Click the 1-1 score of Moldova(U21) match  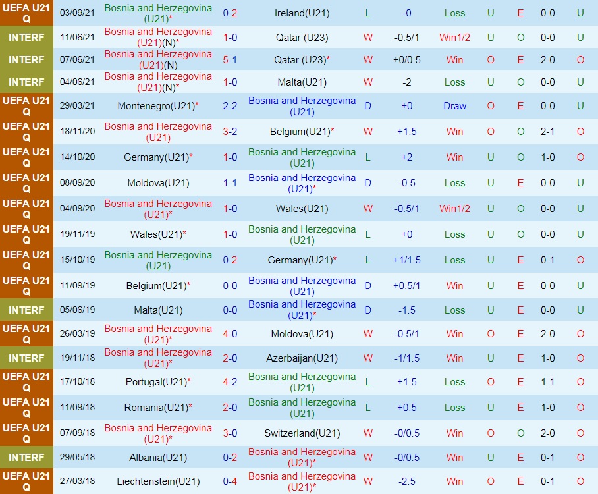click(230, 183)
